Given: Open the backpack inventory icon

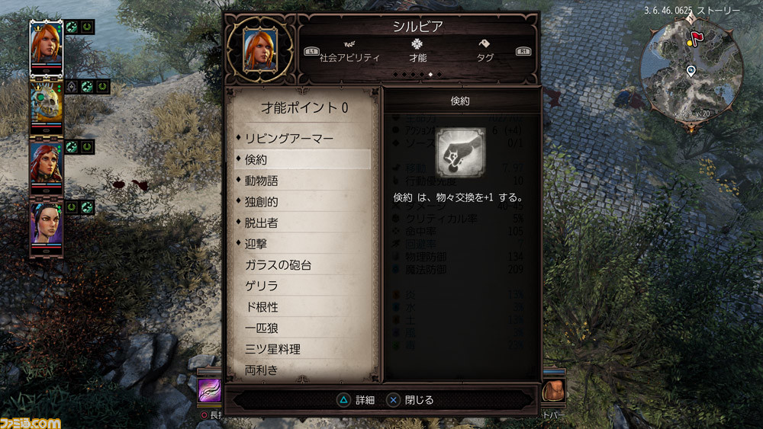Looking at the screenshot, I should (x=553, y=390).
